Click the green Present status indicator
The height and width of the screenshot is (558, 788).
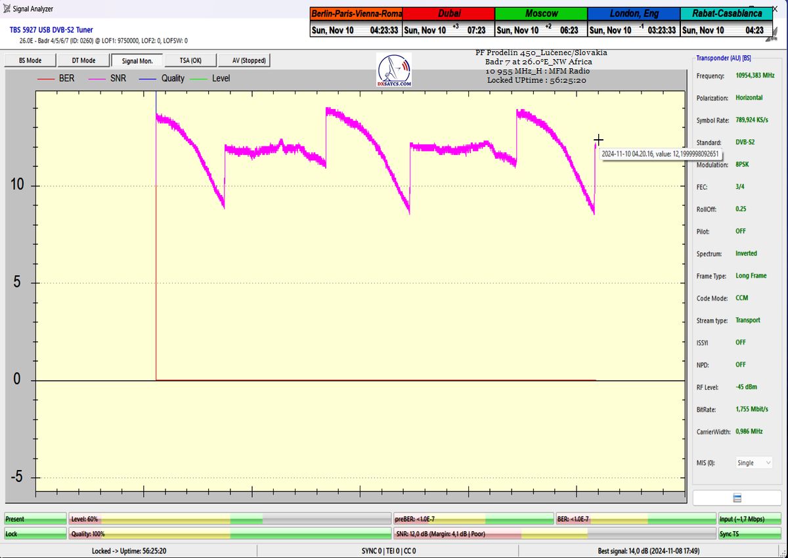pyautogui.click(x=35, y=519)
